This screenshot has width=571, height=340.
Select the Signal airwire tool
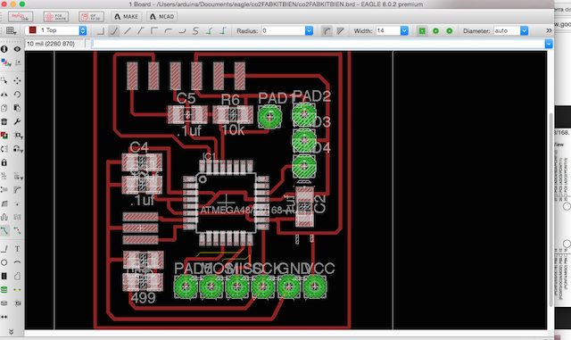[17, 290]
